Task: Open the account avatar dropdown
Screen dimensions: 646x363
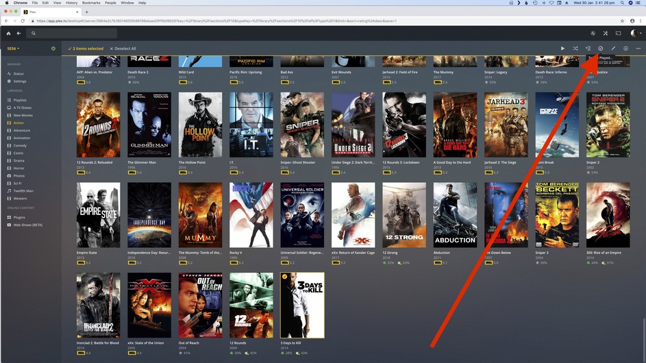Action: tap(636, 34)
